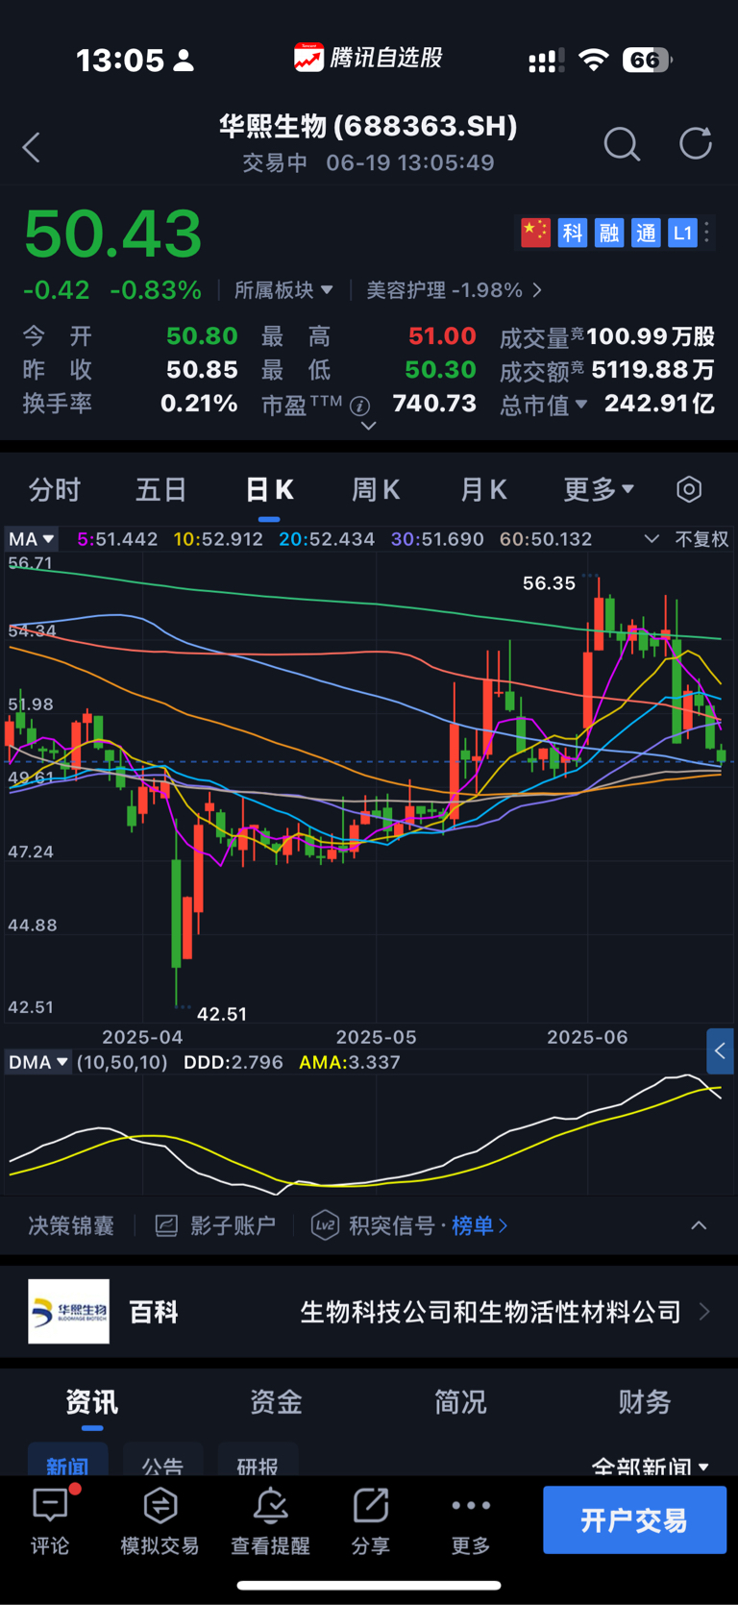Viewport: 738px width, 1605px height.
Task: Switch to 财务 tab
Action: (x=645, y=1402)
